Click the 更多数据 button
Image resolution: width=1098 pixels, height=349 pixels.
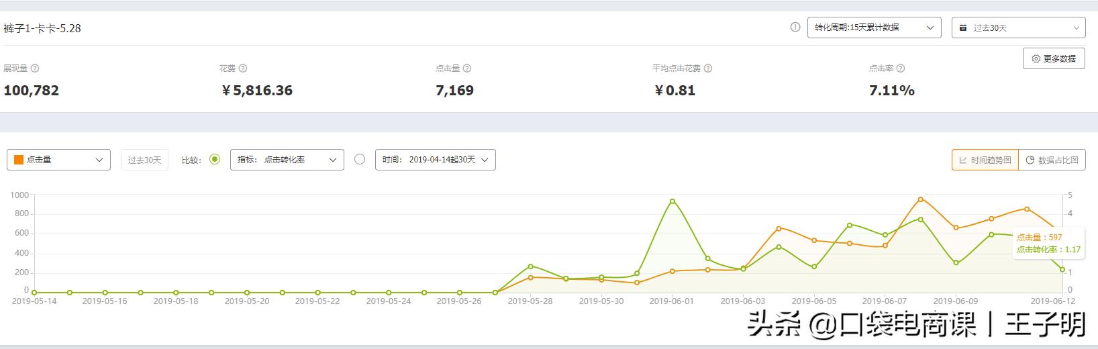1054,58
